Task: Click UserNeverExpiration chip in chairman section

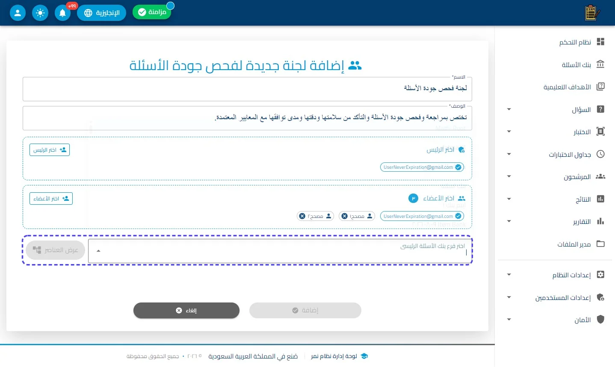Action: 422,167
